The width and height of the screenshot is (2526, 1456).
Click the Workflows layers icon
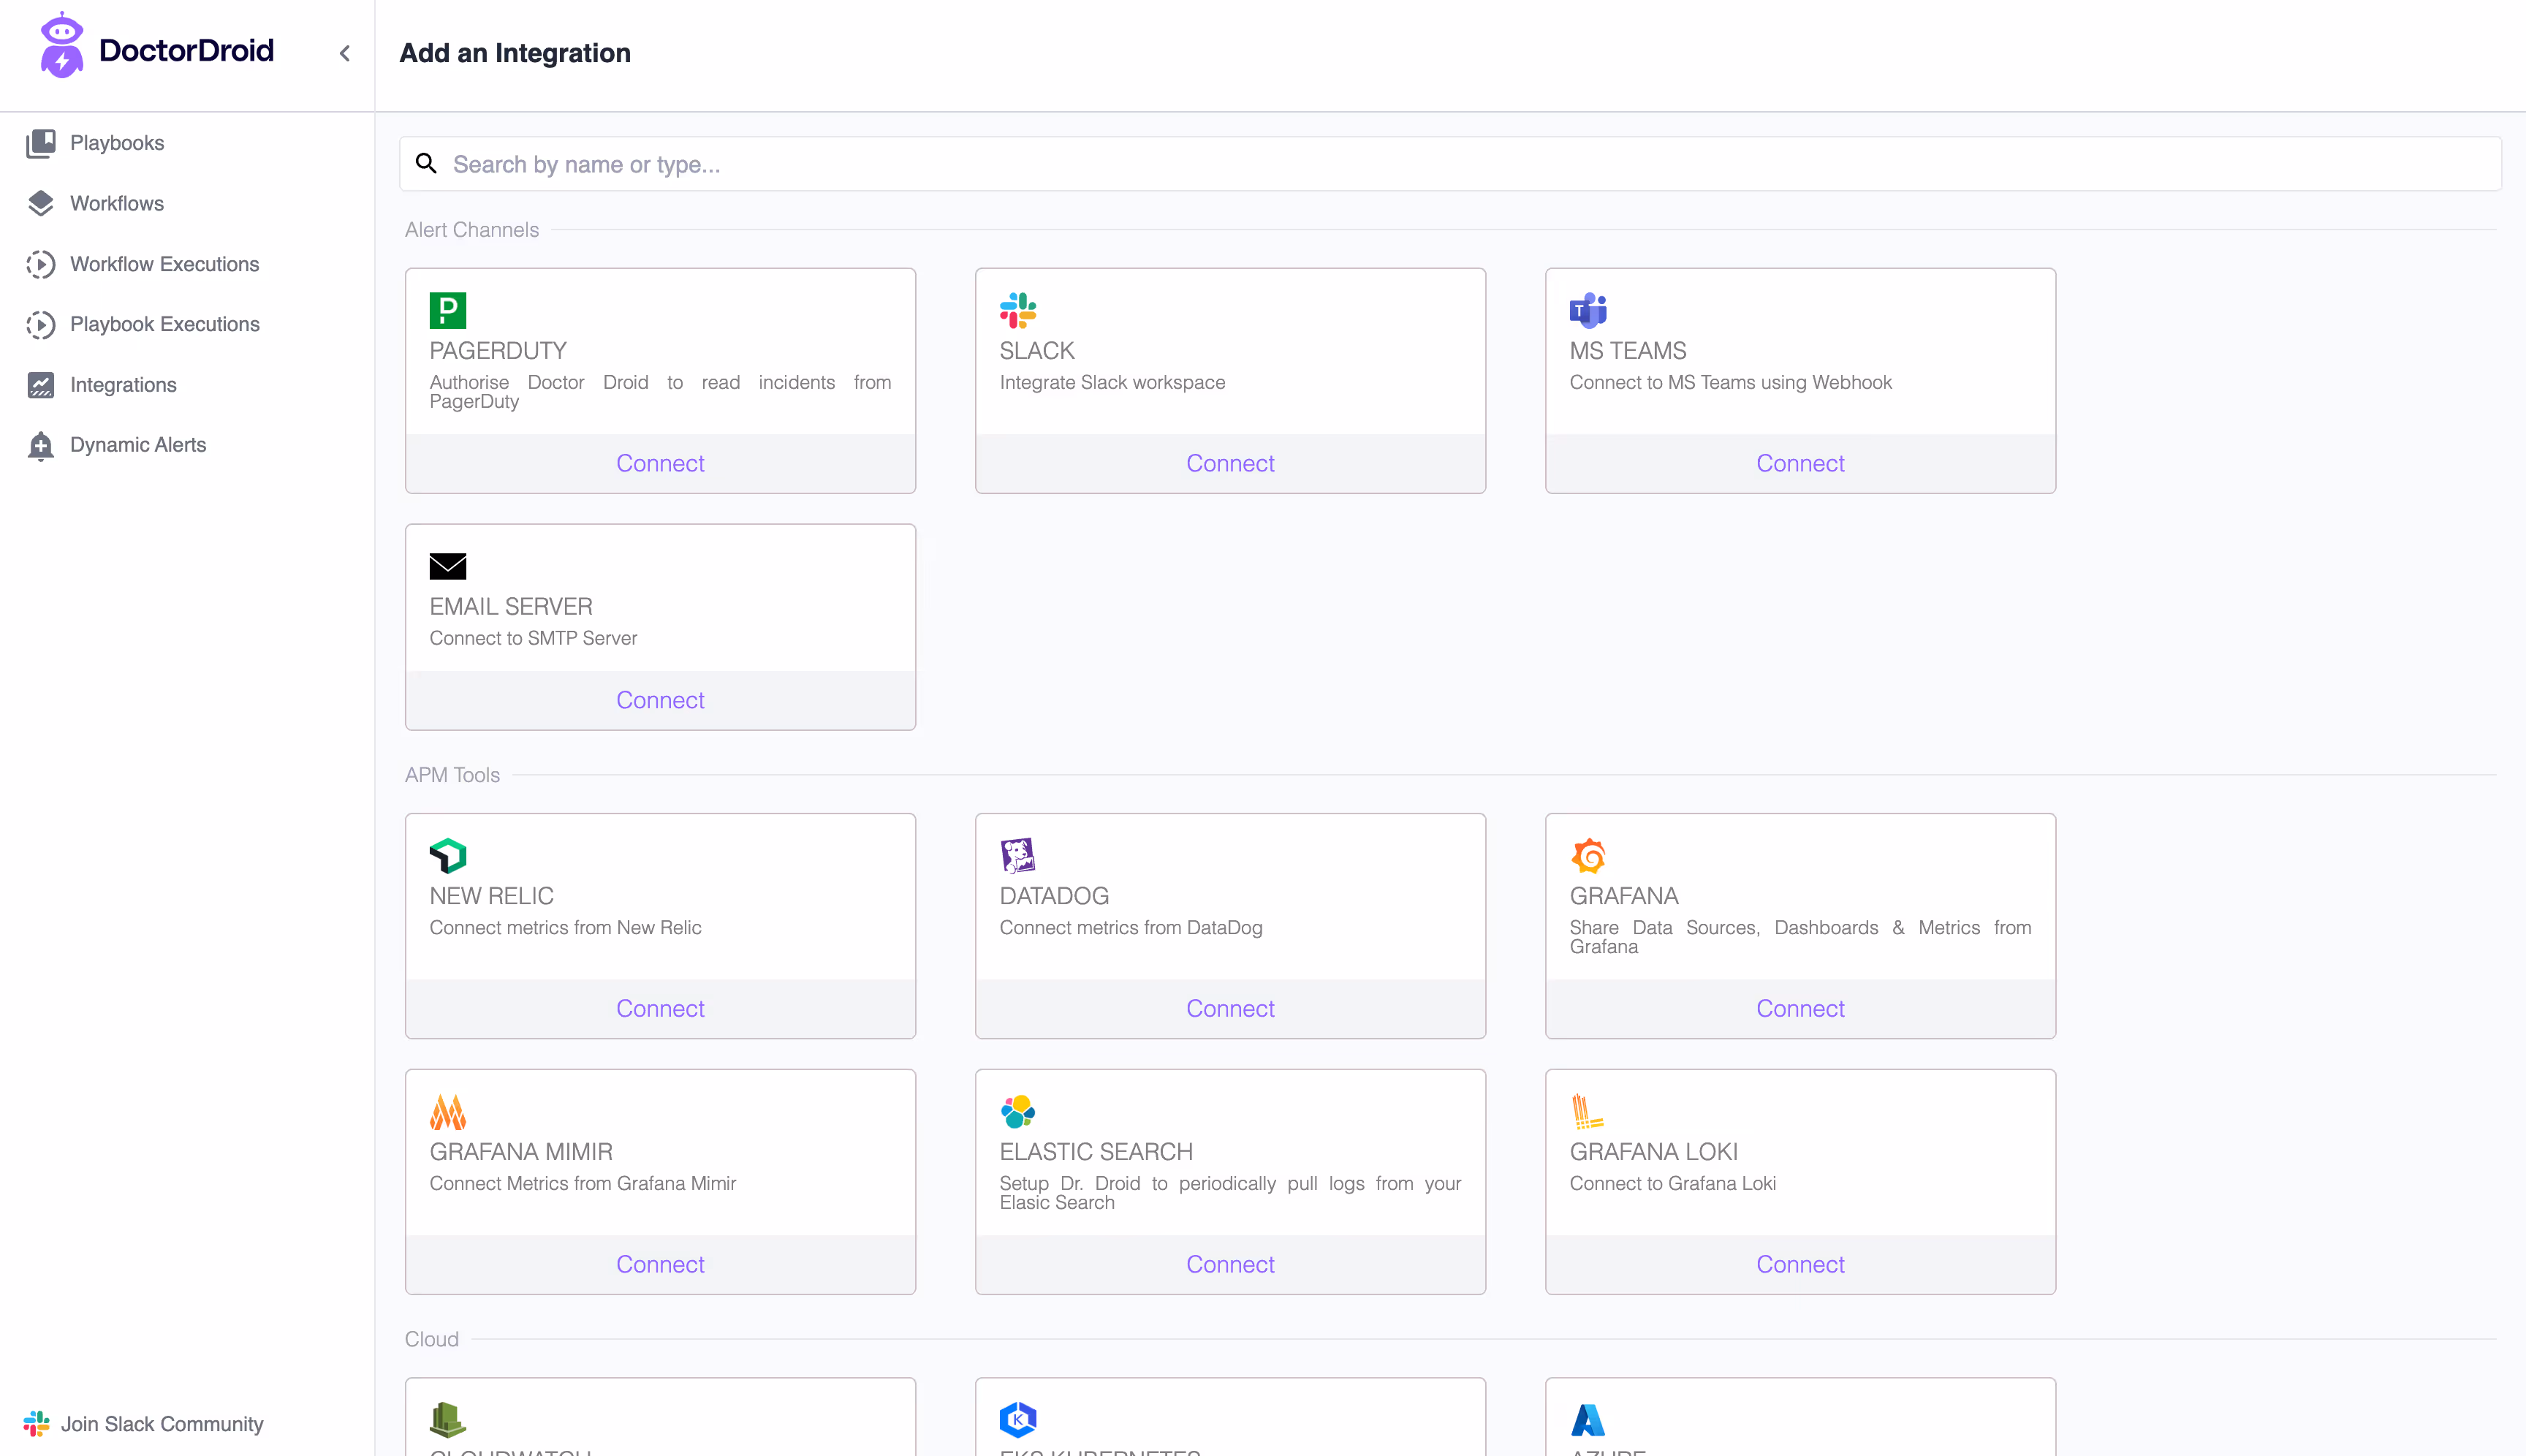[41, 203]
